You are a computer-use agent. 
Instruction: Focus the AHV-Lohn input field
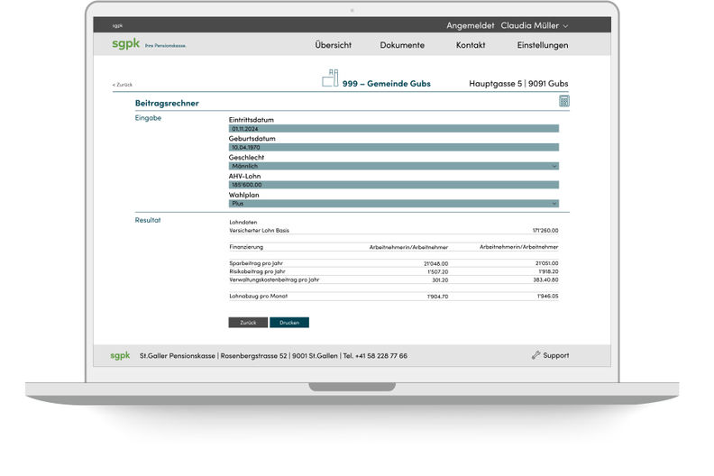pos(394,185)
